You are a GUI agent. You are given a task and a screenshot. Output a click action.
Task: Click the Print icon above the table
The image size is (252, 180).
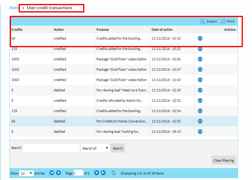(223, 21)
